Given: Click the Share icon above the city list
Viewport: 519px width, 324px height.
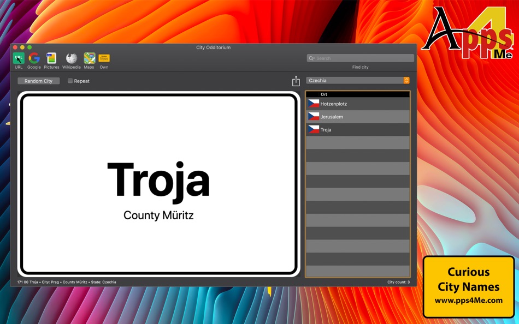Looking at the screenshot, I should 296,80.
